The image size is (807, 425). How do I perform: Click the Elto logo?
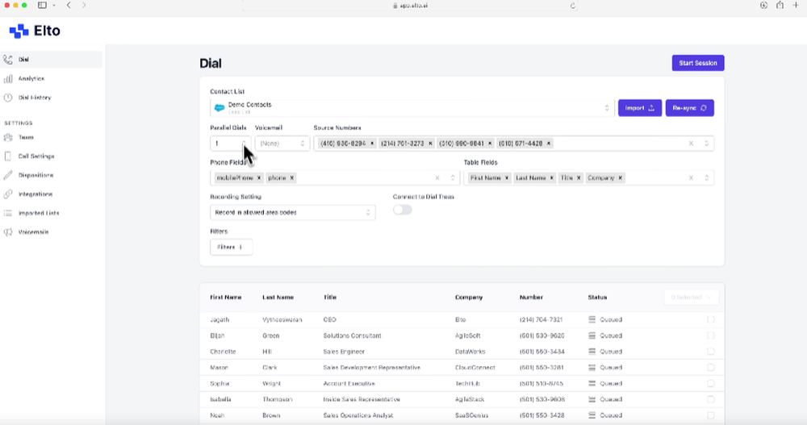tap(35, 31)
